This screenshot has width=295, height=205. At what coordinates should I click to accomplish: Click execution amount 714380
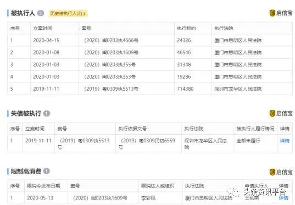tap(185, 88)
